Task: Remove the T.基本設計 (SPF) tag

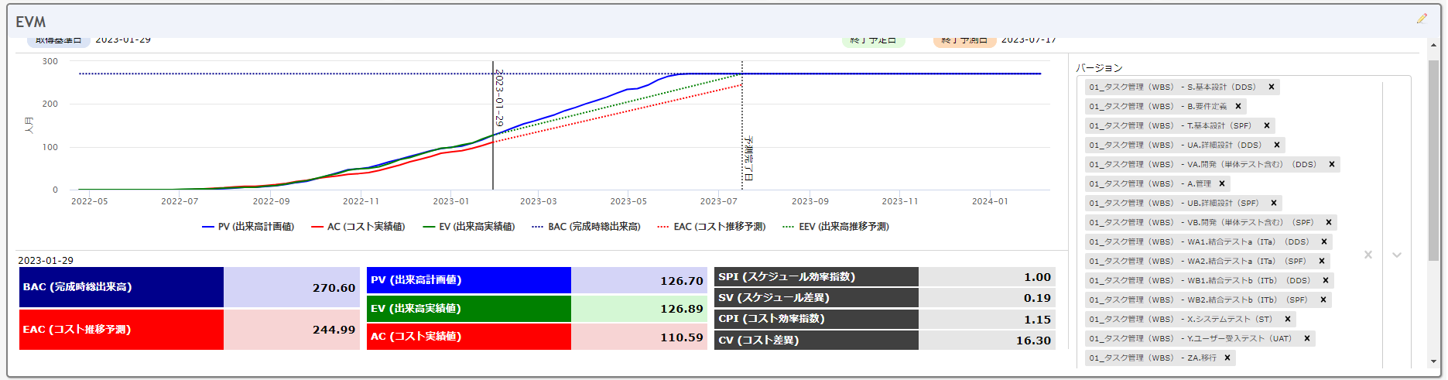Action: (x=1266, y=125)
